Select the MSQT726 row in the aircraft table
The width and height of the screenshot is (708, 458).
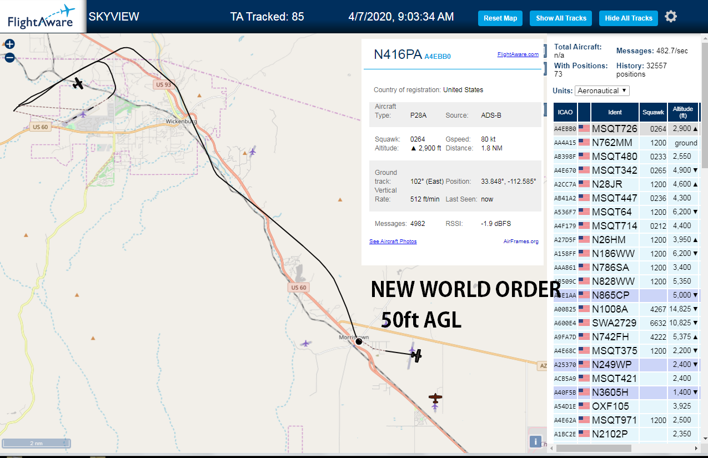(x=626, y=129)
